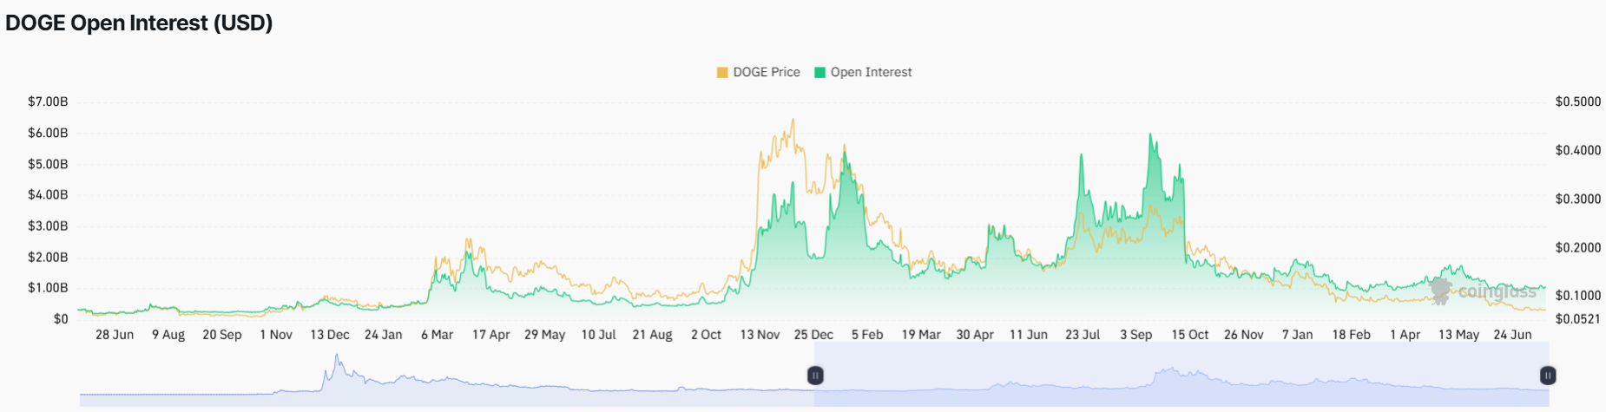Viewport: 1606px width, 412px height.
Task: Click the 1 Apr date label
Action: coord(1405,334)
